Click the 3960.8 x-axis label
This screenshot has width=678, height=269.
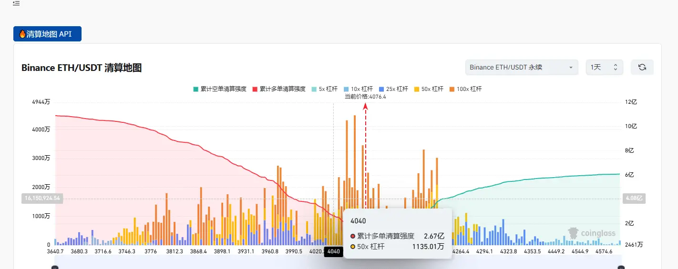270,251
